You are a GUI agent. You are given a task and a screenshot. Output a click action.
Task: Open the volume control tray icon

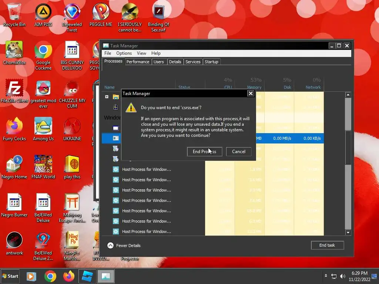click(x=342, y=276)
